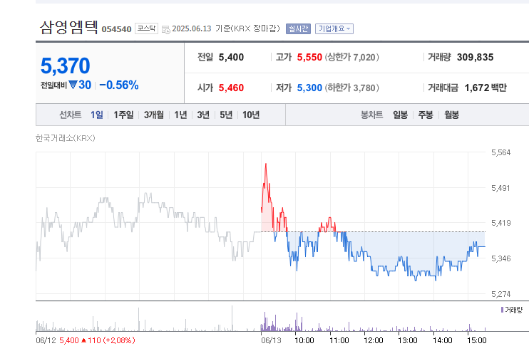The image size is (529, 351).
Task: Click the 거래대금 value 1,672 백만
Action: 486,88
